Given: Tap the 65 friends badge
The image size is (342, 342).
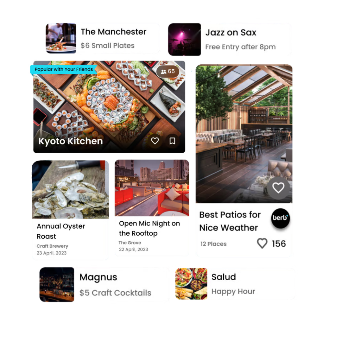Looking at the screenshot, I should point(168,71).
